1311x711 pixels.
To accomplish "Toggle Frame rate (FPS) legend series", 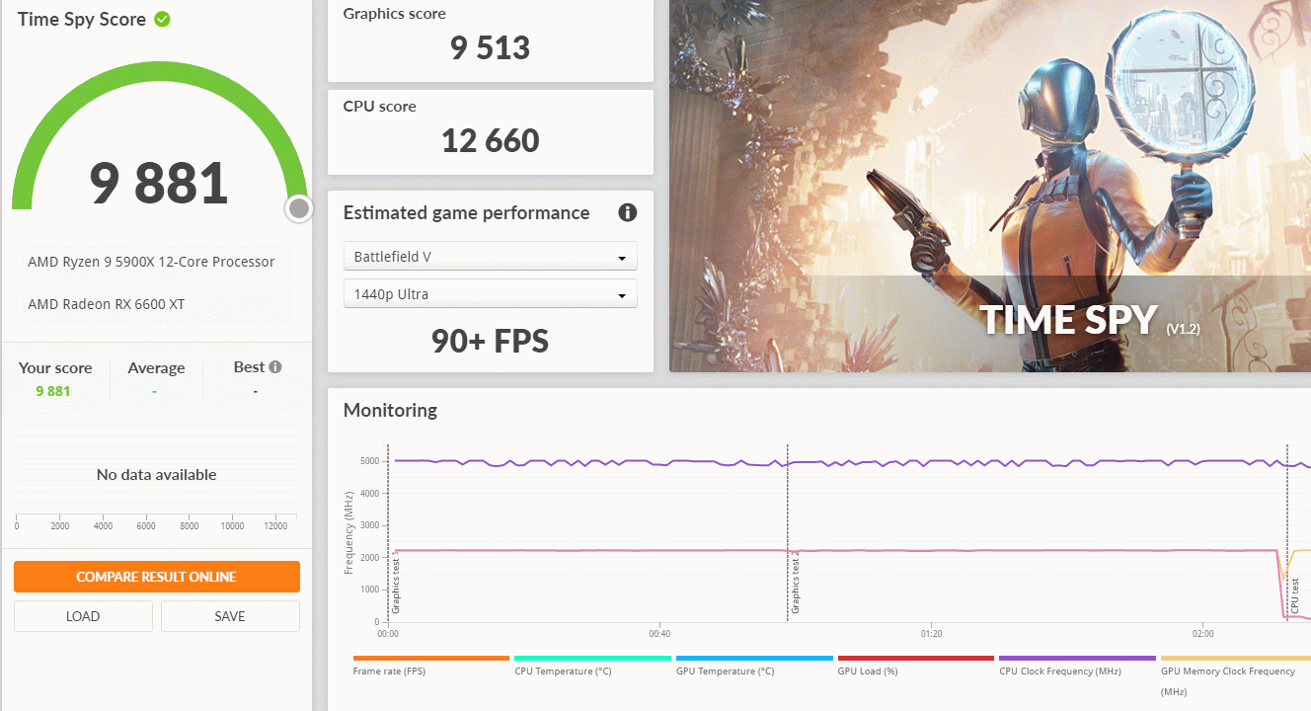I will tap(430, 666).
